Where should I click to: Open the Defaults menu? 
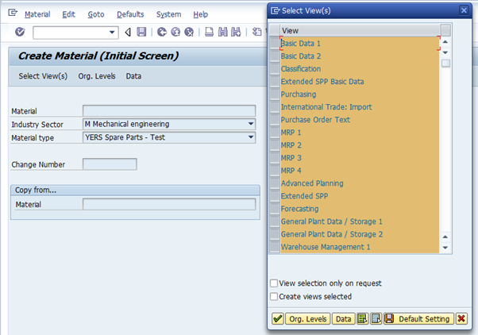(x=131, y=14)
